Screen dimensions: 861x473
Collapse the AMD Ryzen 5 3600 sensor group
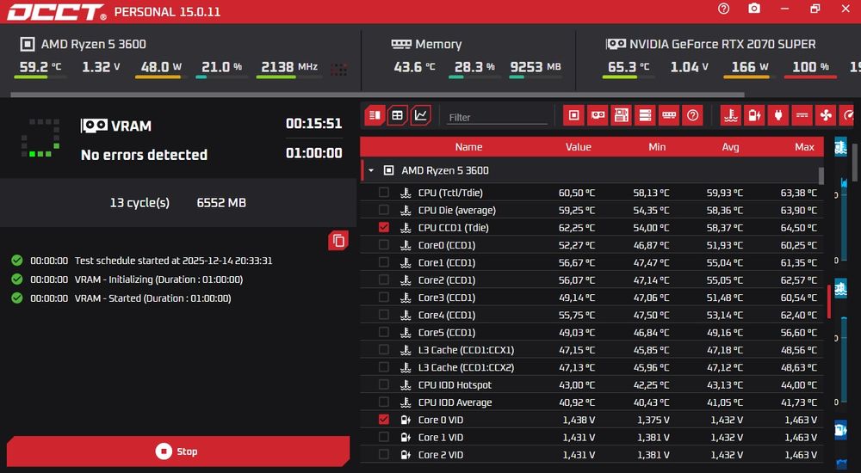point(371,170)
